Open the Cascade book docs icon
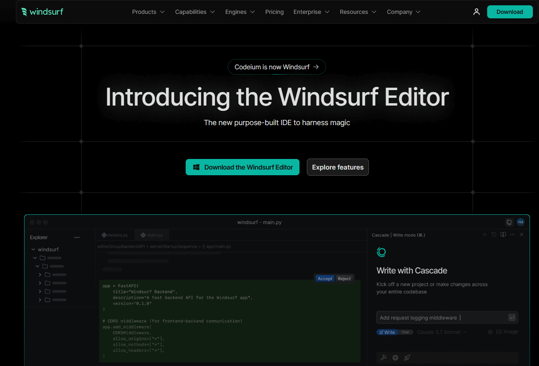The image size is (539, 366). tap(503, 234)
